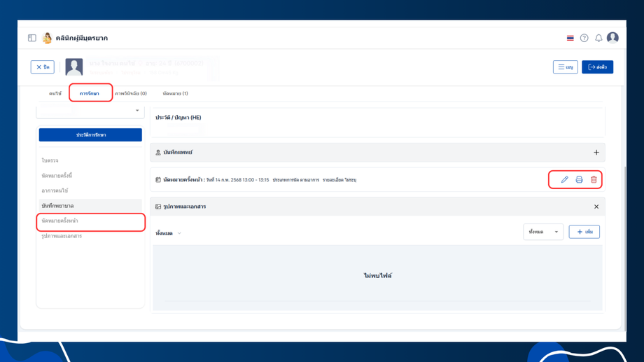
Task: Switch language via Thai flag icon
Action: pos(570,38)
